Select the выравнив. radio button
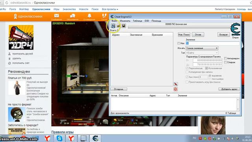 (x=210, y=75)
